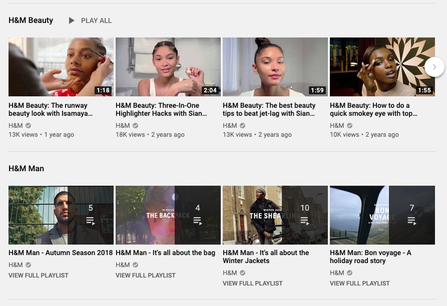Click H&M channel name under Bon voyage playlist
The image size is (447, 306).
coord(337,273)
